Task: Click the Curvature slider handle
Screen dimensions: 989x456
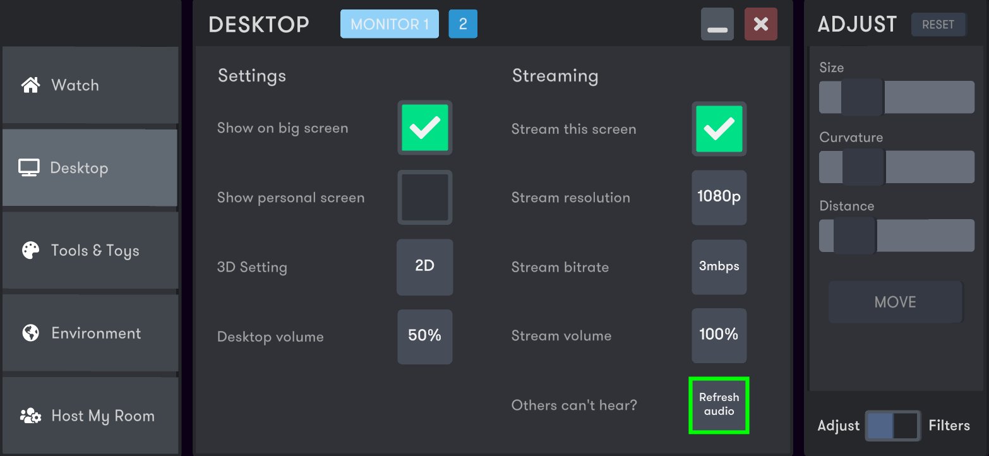Action: [x=863, y=167]
